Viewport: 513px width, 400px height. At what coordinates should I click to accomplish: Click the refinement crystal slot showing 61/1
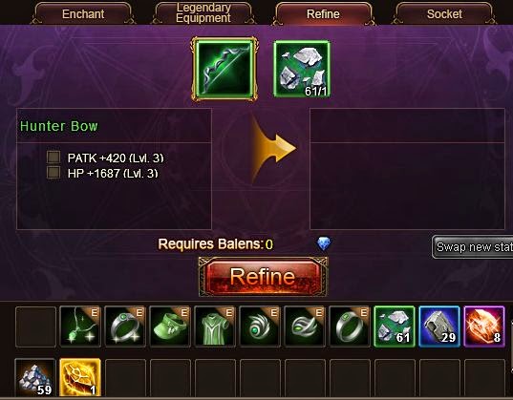coord(302,69)
